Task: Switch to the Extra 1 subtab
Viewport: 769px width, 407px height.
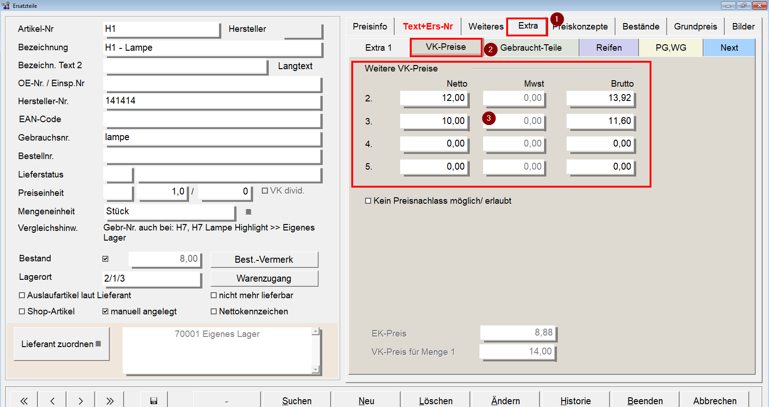Action: pyautogui.click(x=379, y=47)
